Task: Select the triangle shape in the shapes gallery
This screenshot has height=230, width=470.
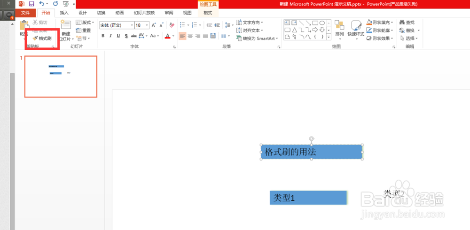Action: pos(294,30)
